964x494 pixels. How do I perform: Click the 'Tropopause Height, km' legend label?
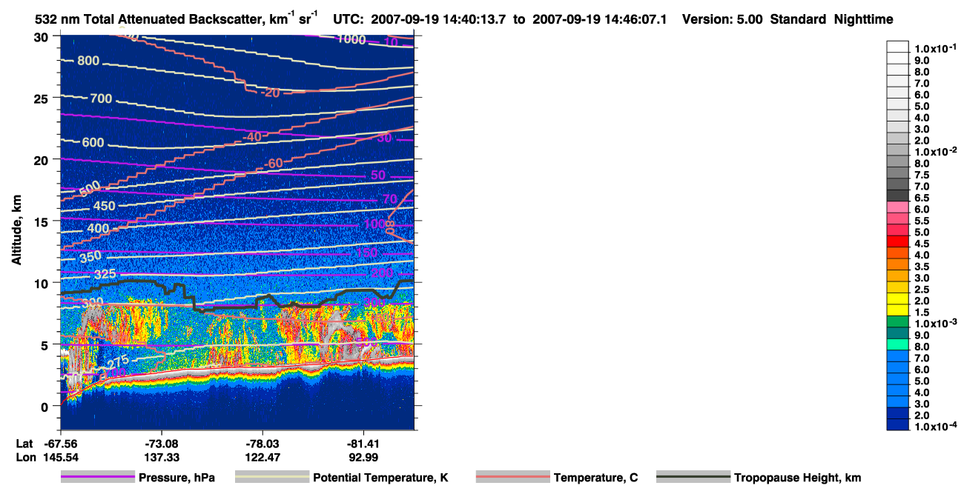[x=797, y=478]
